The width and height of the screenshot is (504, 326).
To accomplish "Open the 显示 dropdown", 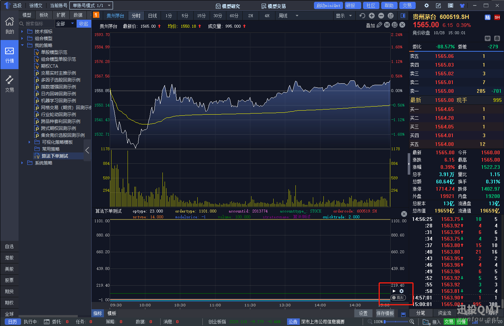I will click(344, 16).
